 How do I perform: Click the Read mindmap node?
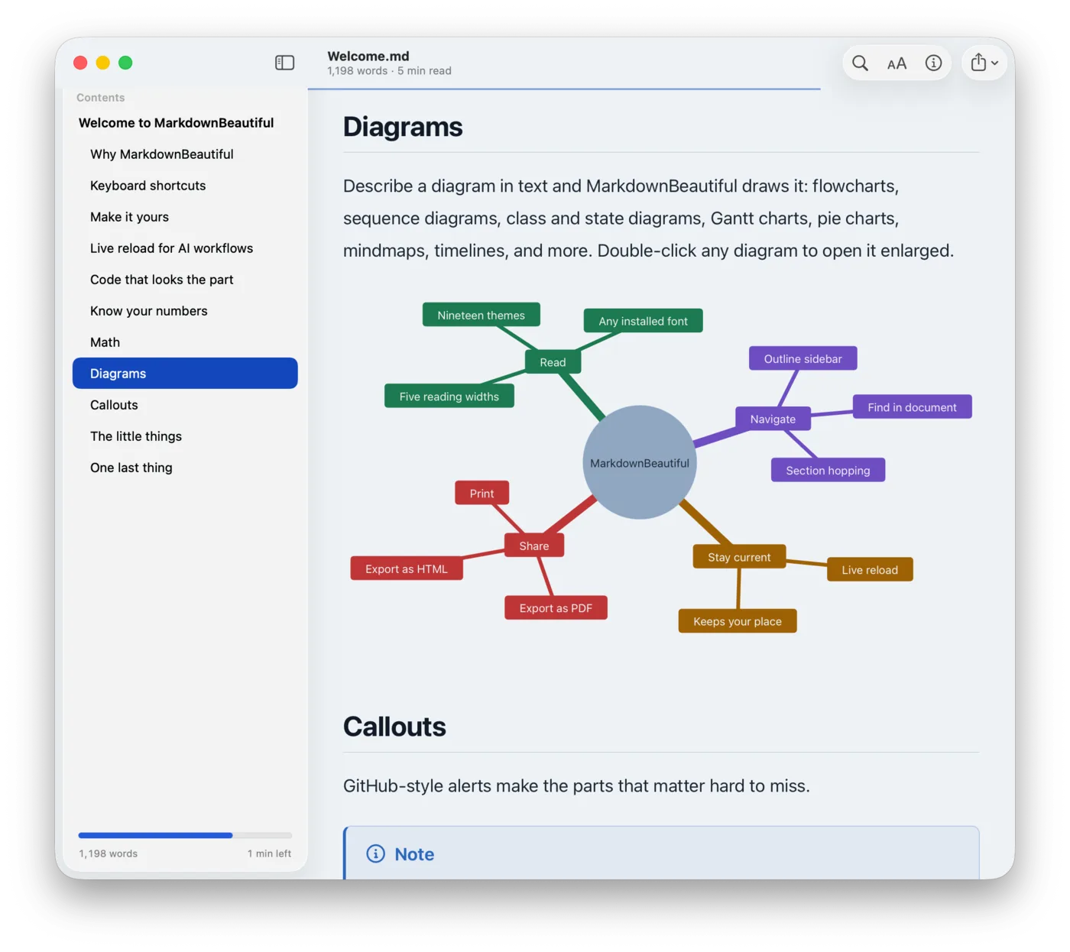click(x=553, y=362)
